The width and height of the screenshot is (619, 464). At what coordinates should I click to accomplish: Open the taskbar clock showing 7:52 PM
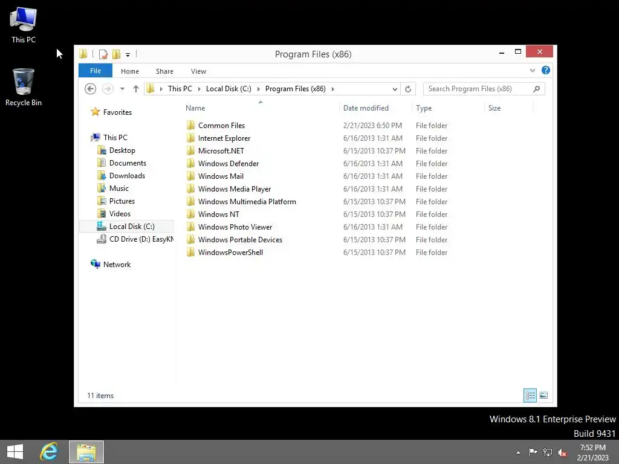point(592,452)
